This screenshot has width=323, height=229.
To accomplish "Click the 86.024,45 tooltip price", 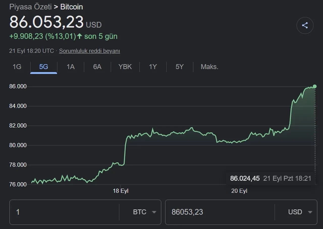I will pos(245,179).
